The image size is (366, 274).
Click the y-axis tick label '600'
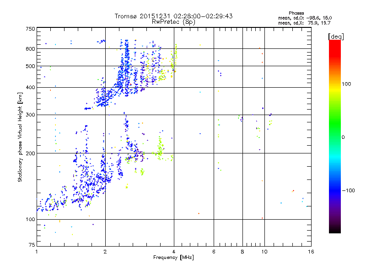pos(30,49)
